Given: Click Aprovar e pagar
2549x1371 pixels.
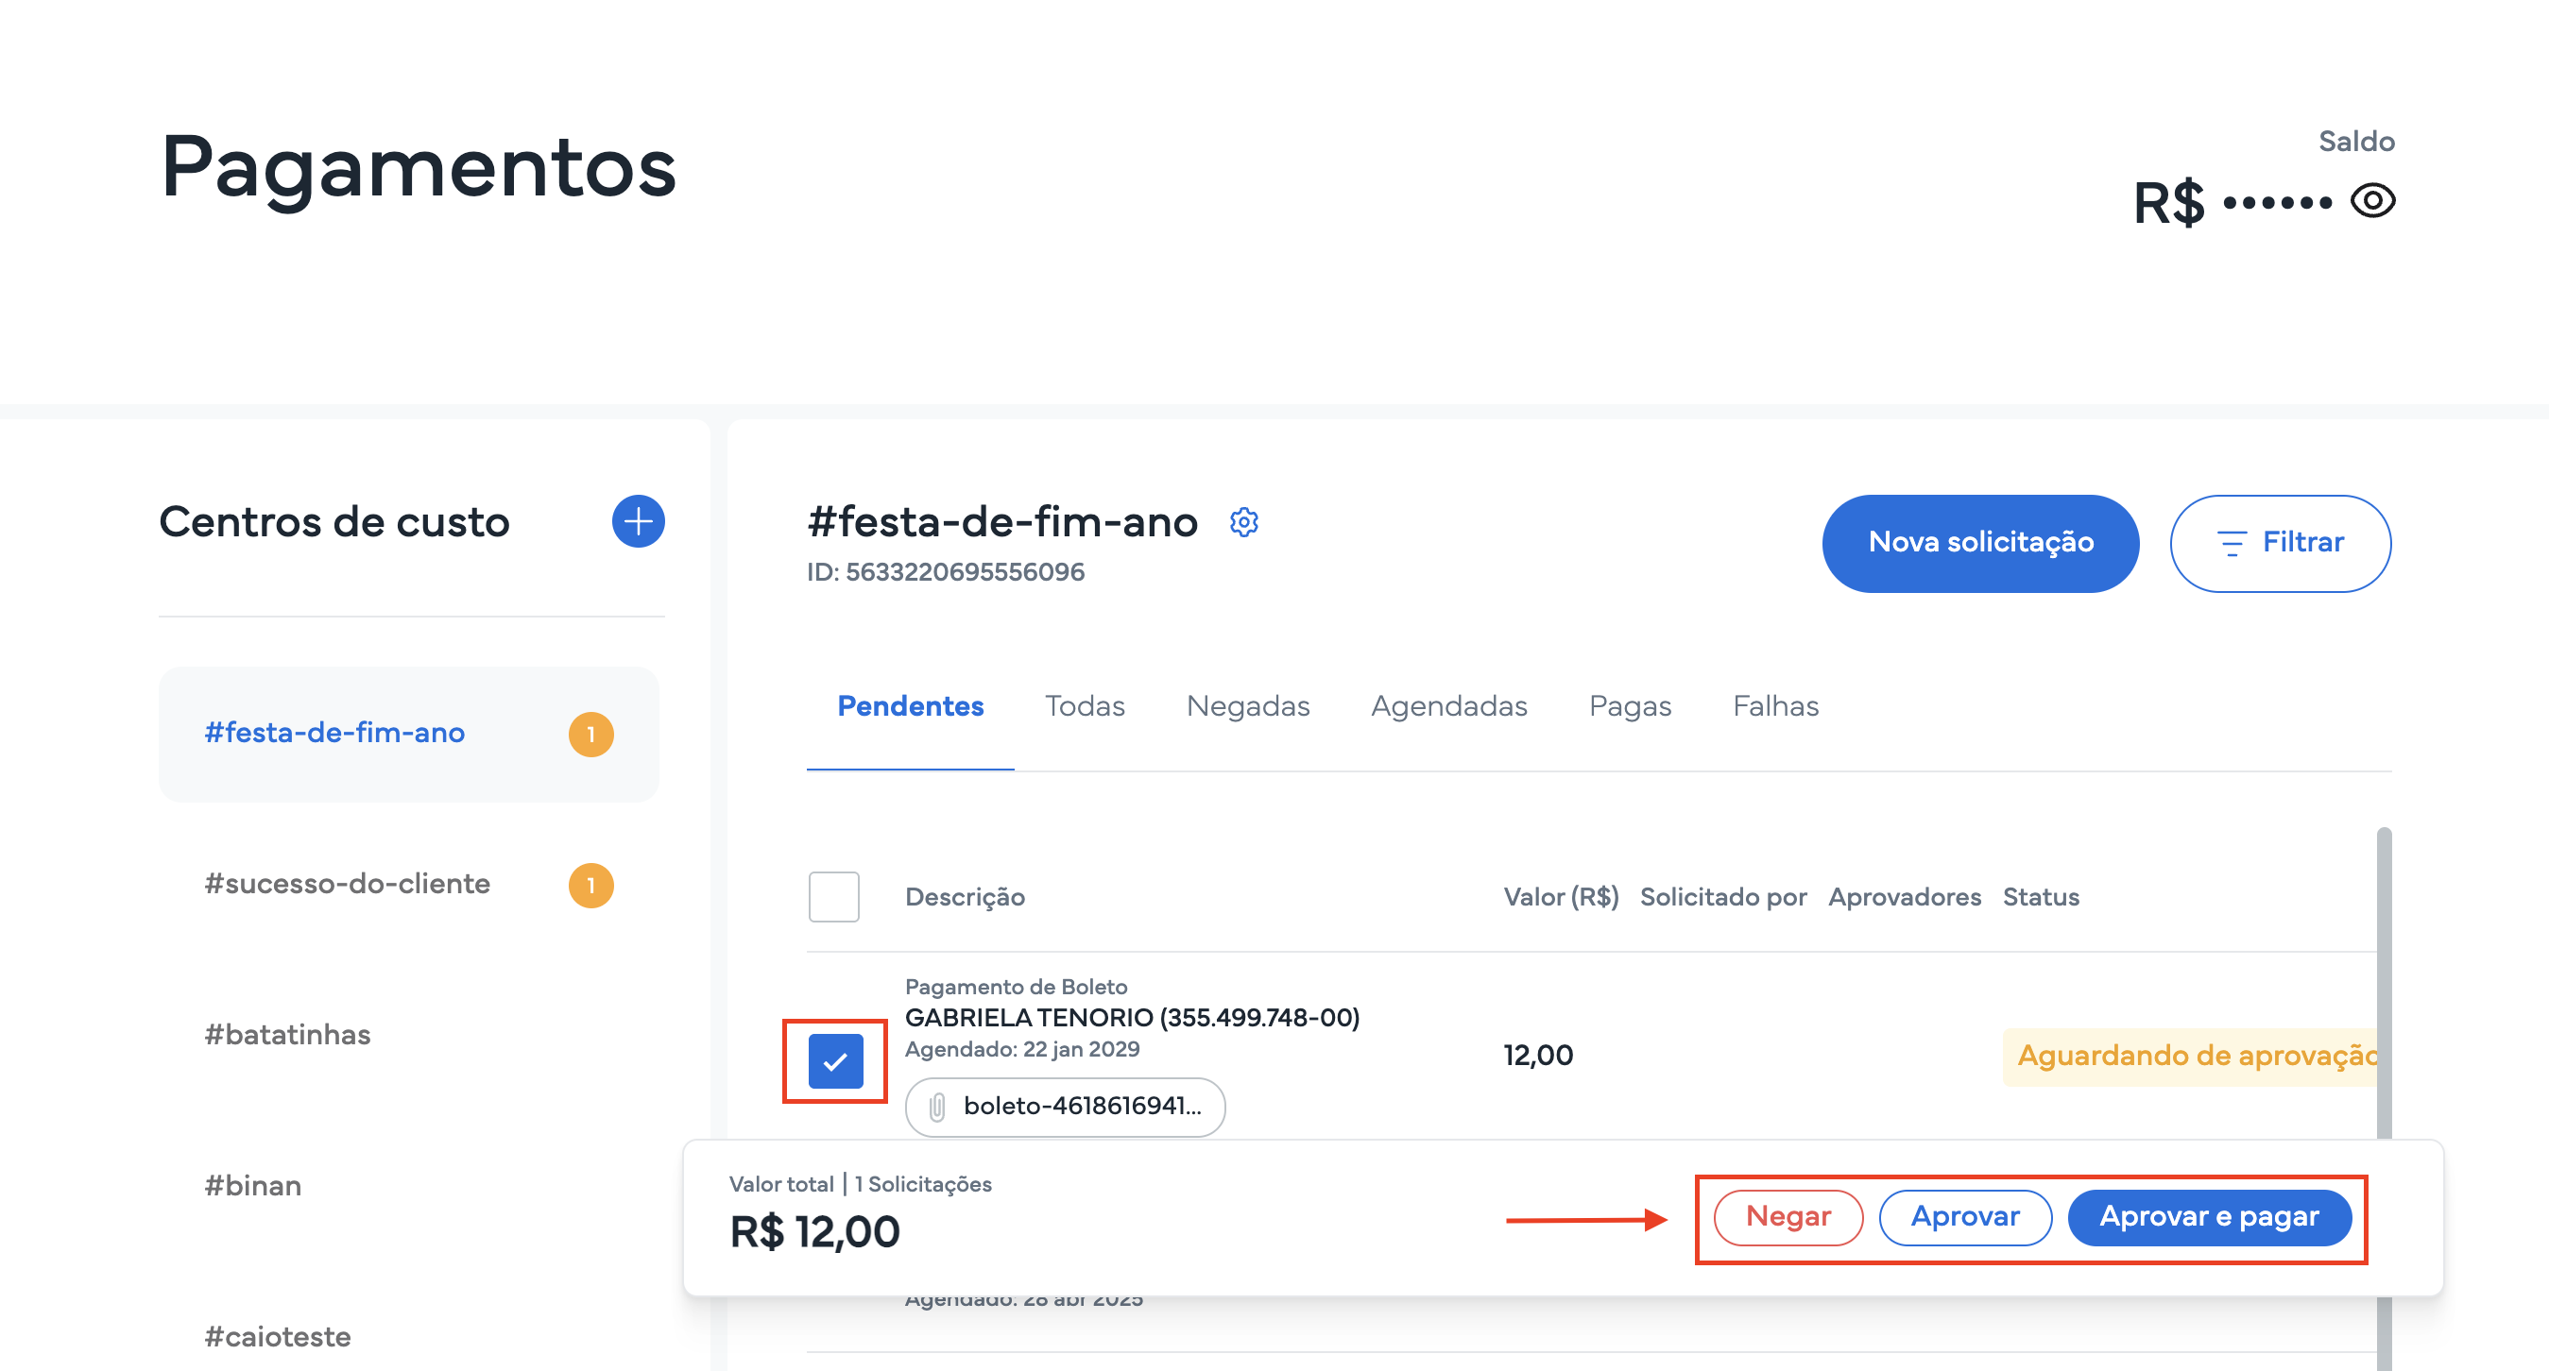Looking at the screenshot, I should pyautogui.click(x=2209, y=1217).
